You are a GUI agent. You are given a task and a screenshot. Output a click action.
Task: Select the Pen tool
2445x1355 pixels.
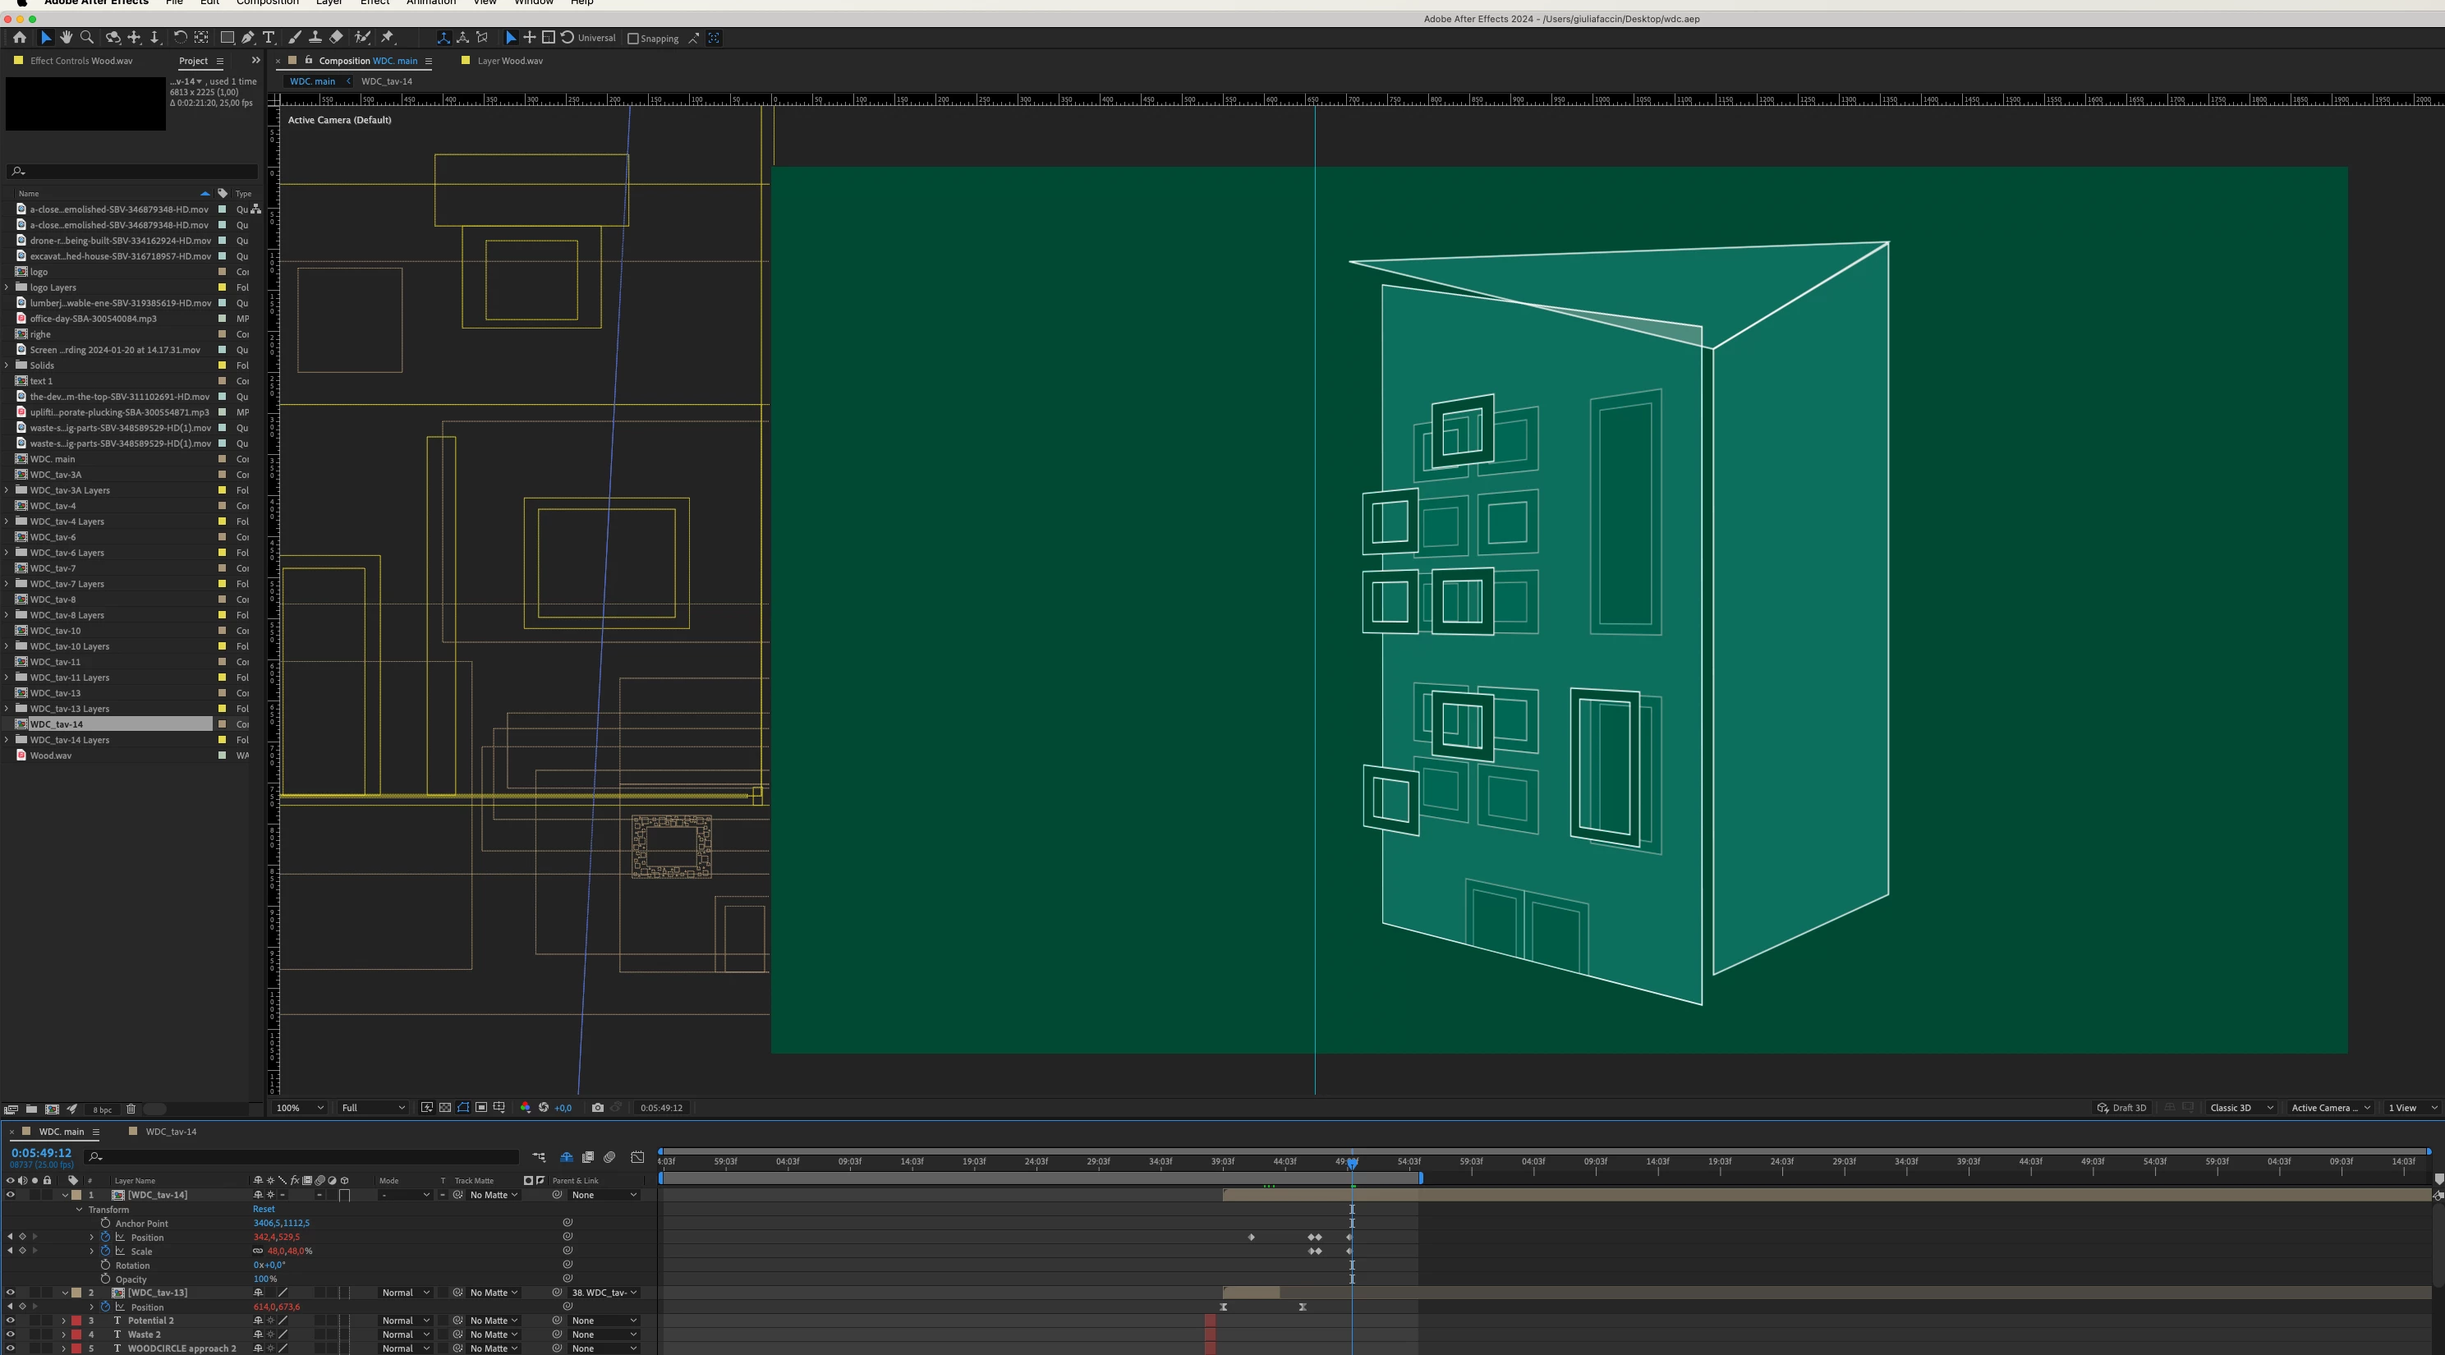click(248, 38)
